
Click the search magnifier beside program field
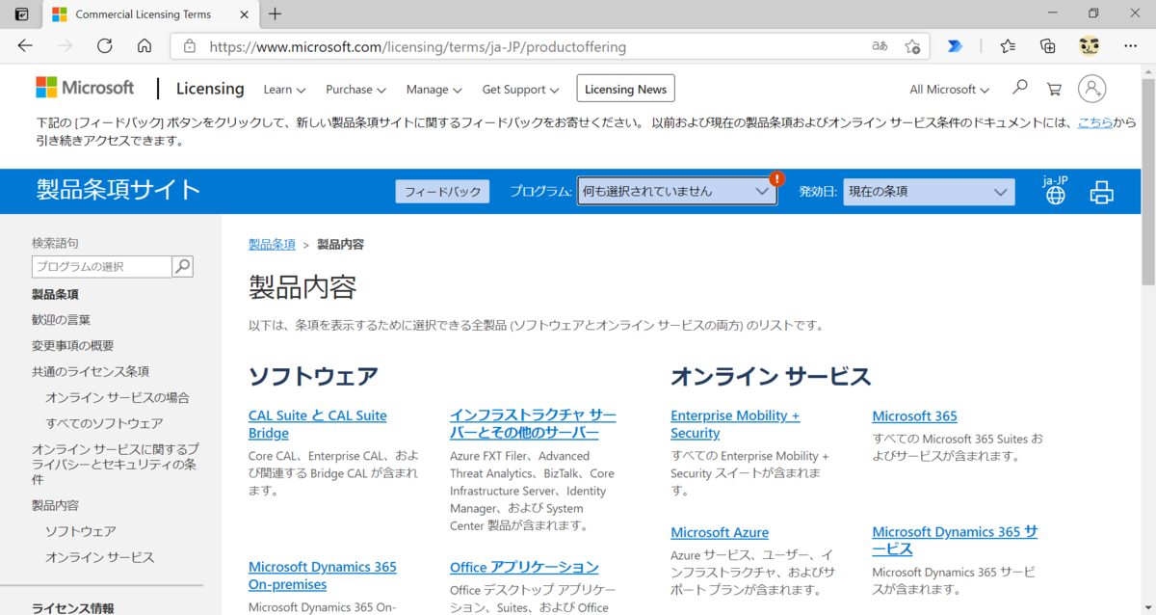click(x=183, y=267)
